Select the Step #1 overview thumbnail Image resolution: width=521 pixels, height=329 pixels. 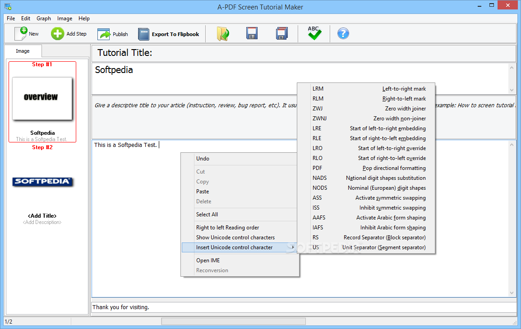42,99
